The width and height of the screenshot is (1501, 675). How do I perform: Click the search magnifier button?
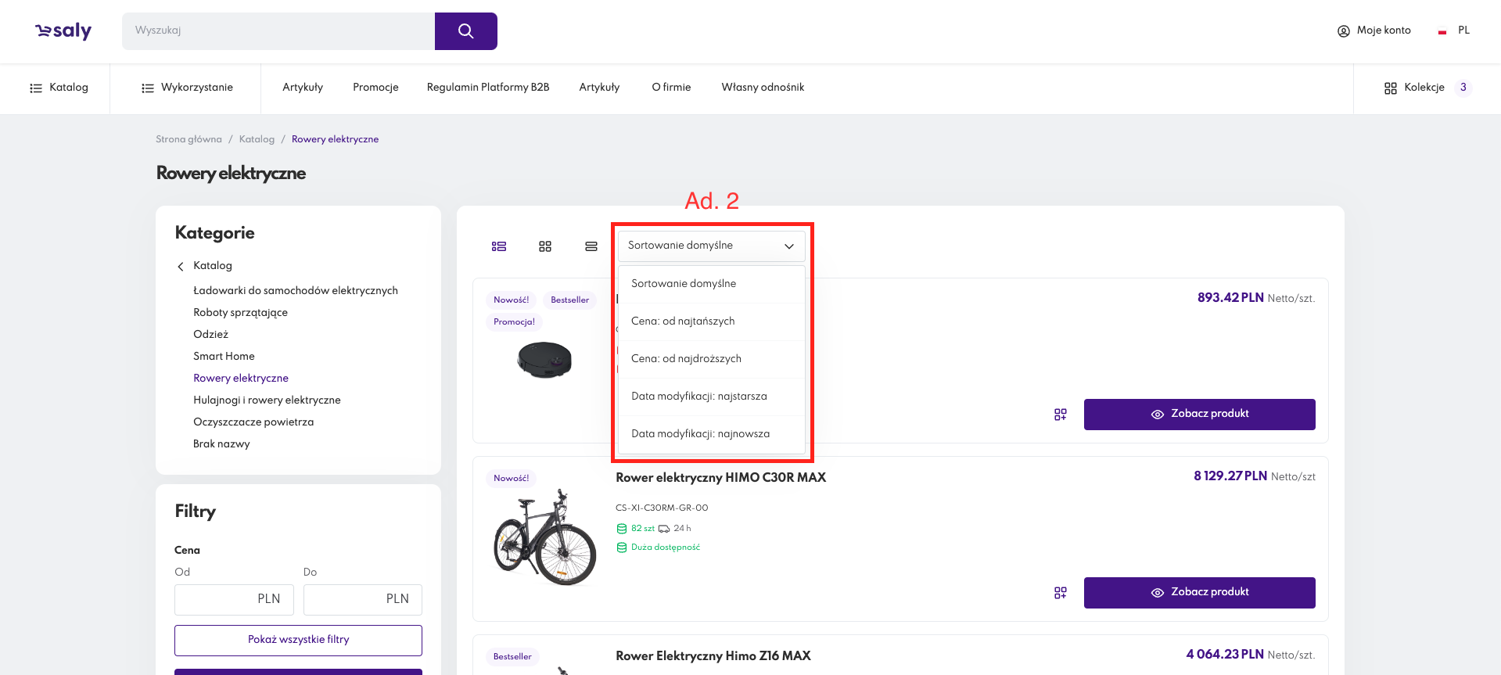[465, 31]
